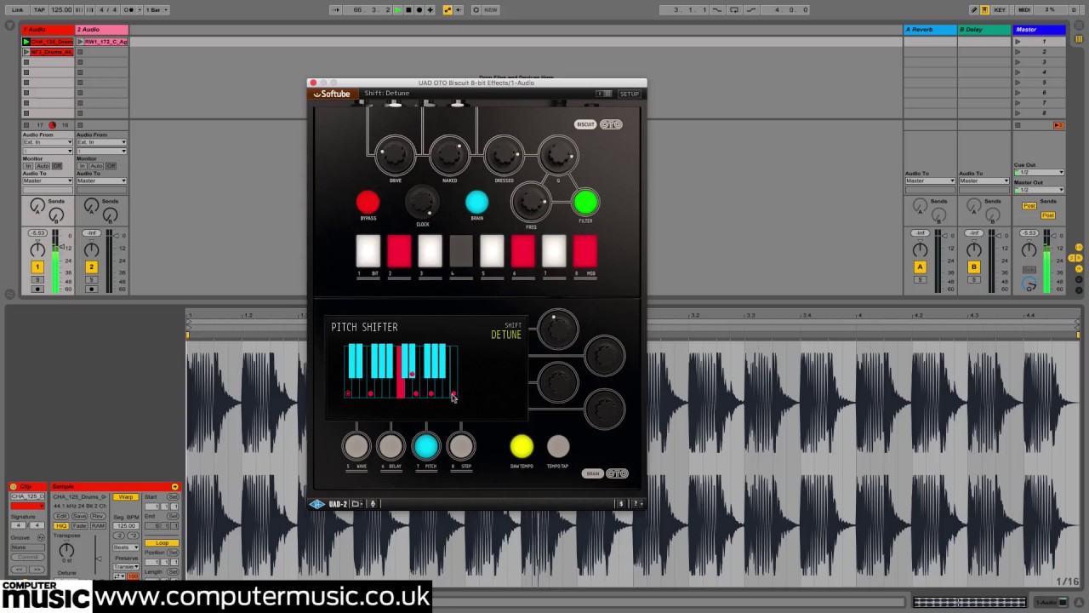The width and height of the screenshot is (1089, 613).
Task: Select the 7 PITCH effect button
Action: coord(425,446)
